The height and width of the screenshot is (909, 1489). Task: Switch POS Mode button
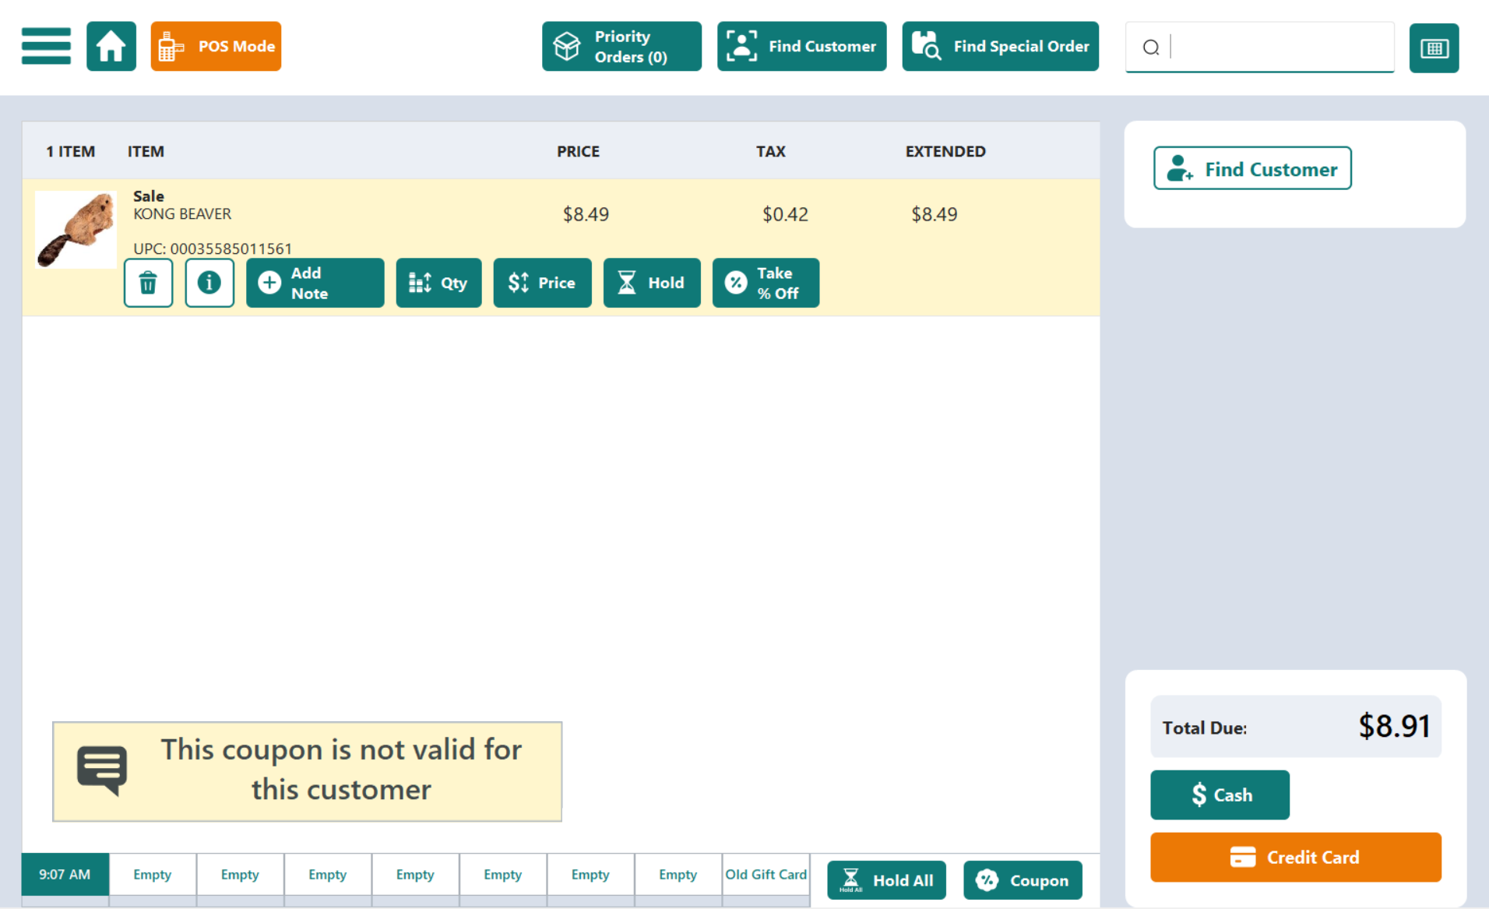[216, 46]
